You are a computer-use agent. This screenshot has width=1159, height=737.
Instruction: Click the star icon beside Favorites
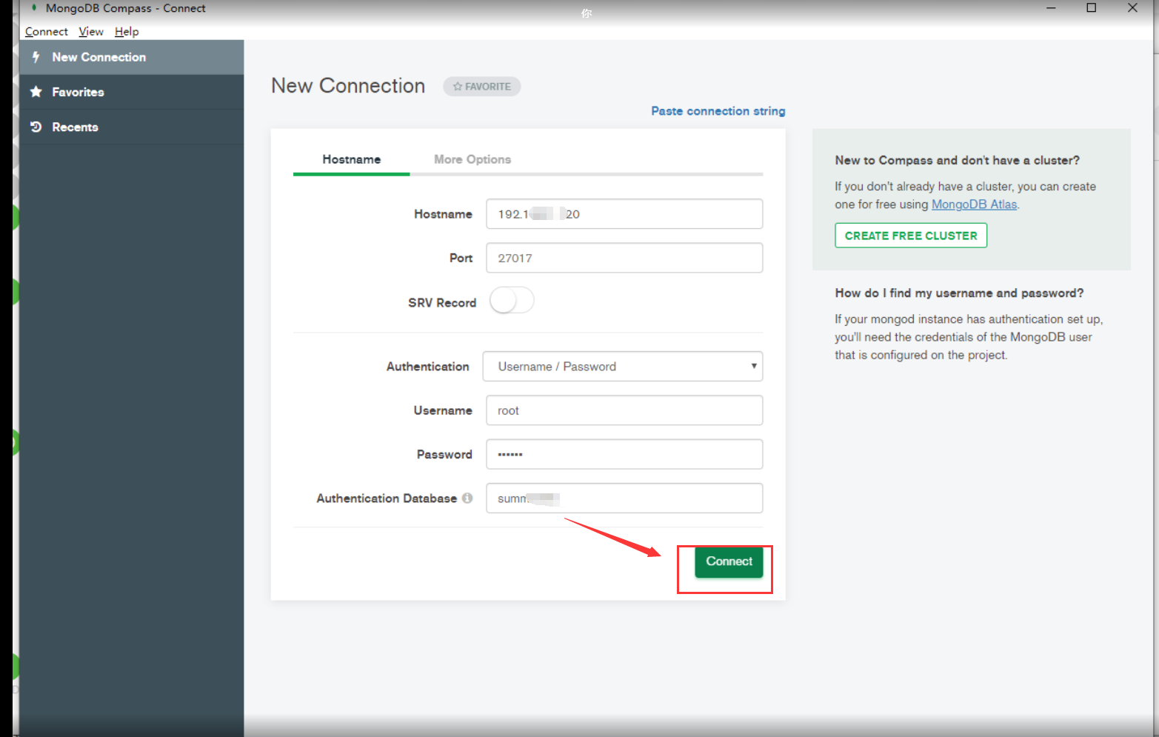pyautogui.click(x=36, y=92)
